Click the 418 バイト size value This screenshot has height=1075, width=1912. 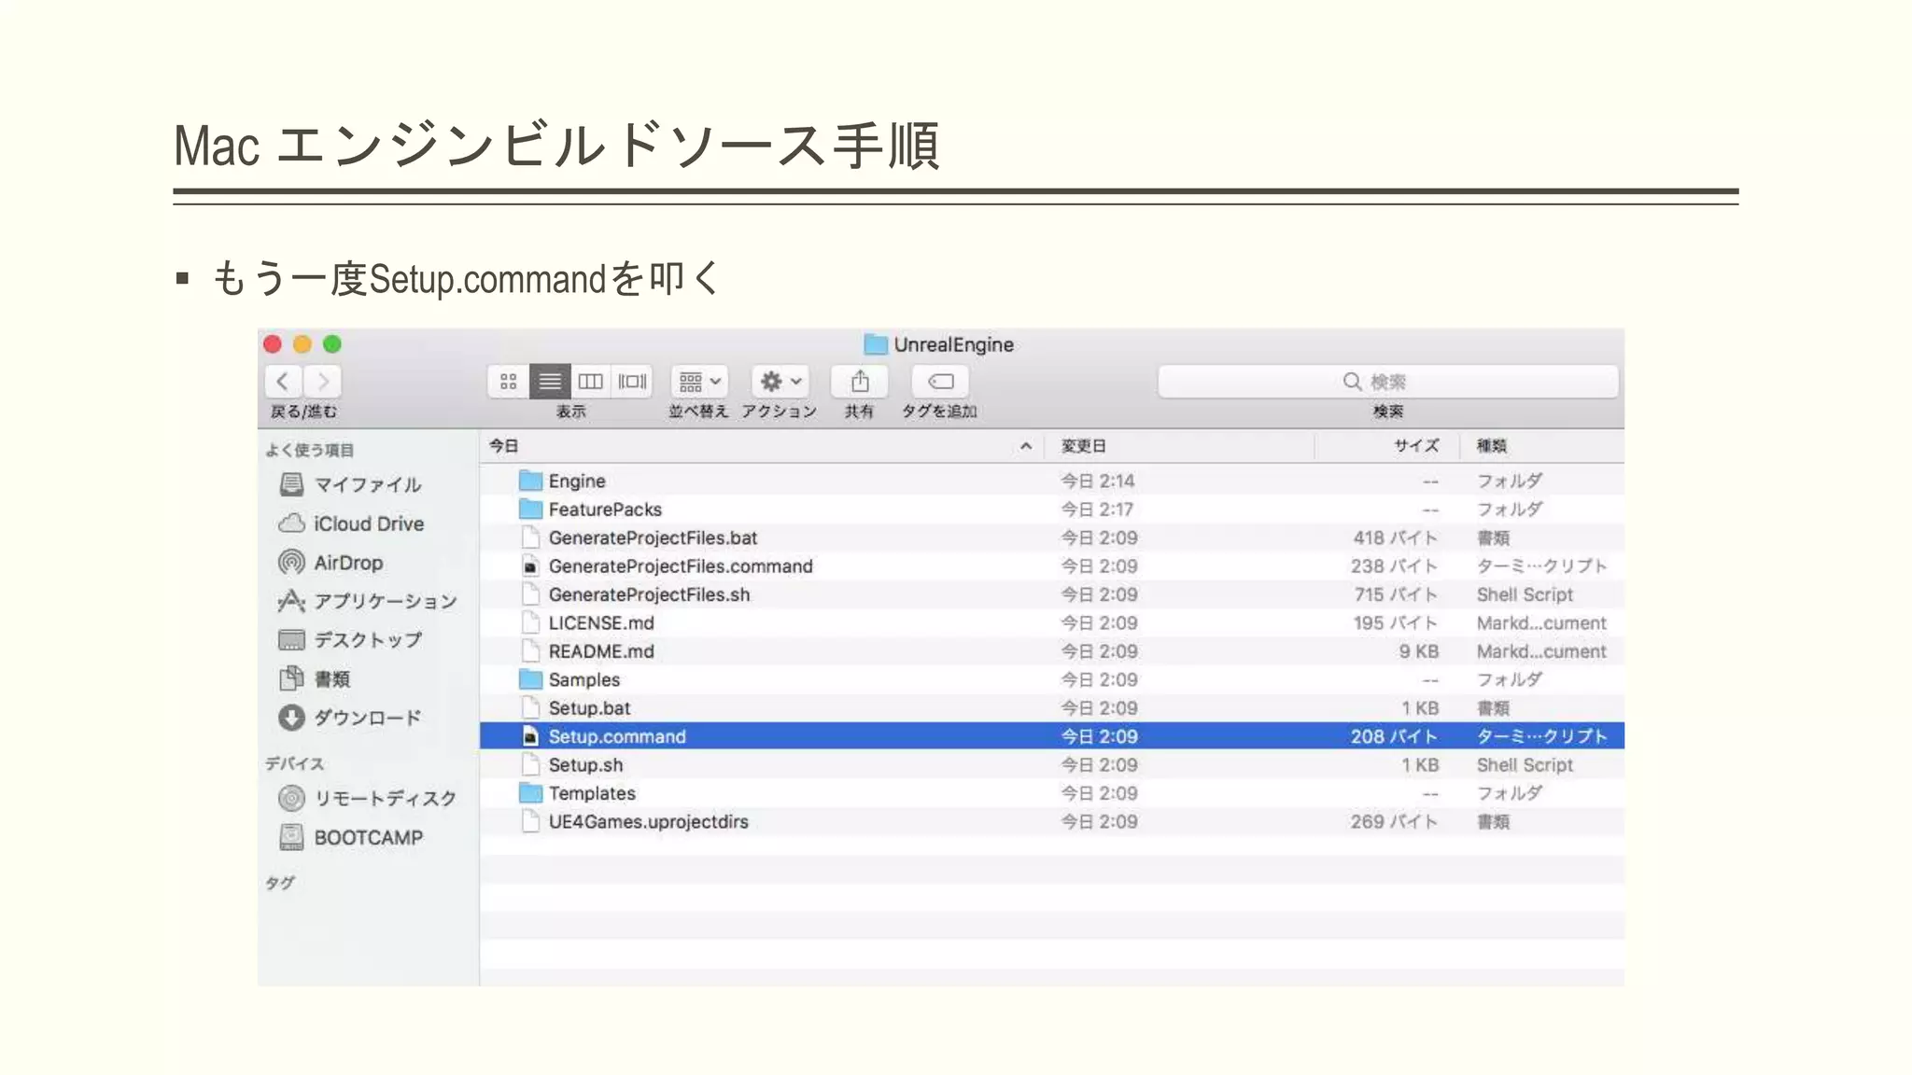tap(1395, 537)
